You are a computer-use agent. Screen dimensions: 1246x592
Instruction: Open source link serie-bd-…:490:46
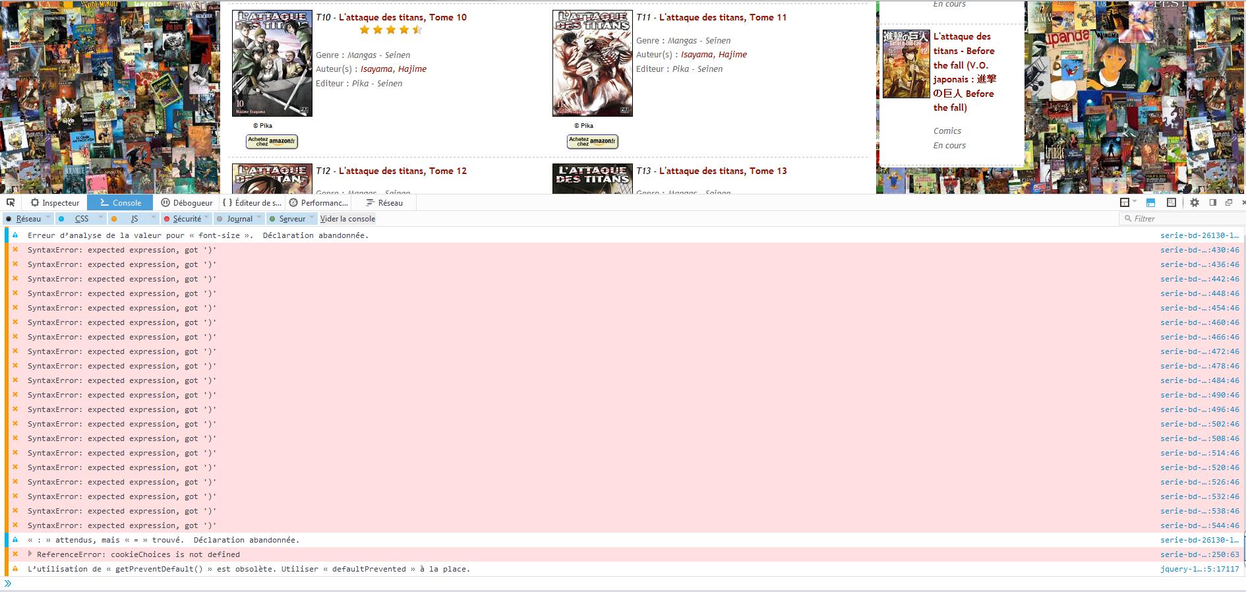[x=1200, y=395]
